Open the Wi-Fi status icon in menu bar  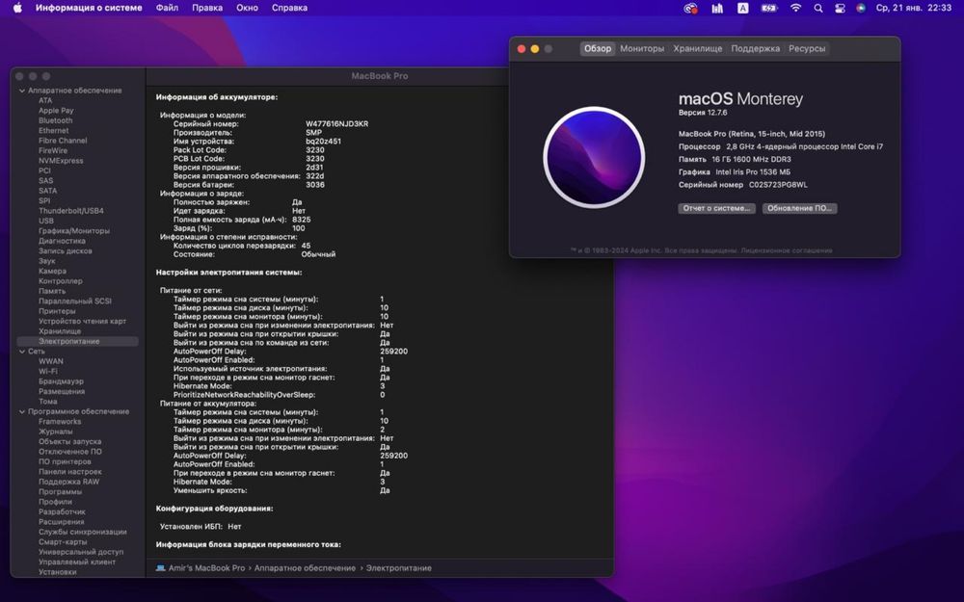795,8
